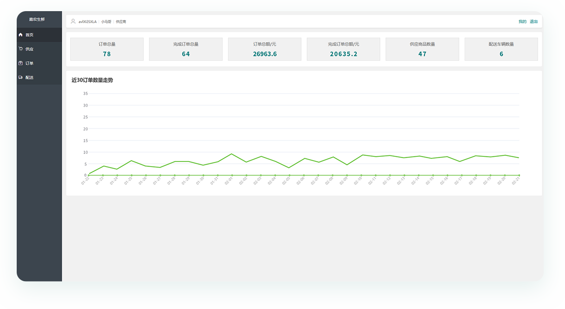
Task: Click the 02-21 date label on chart axis
Action: [516, 181]
